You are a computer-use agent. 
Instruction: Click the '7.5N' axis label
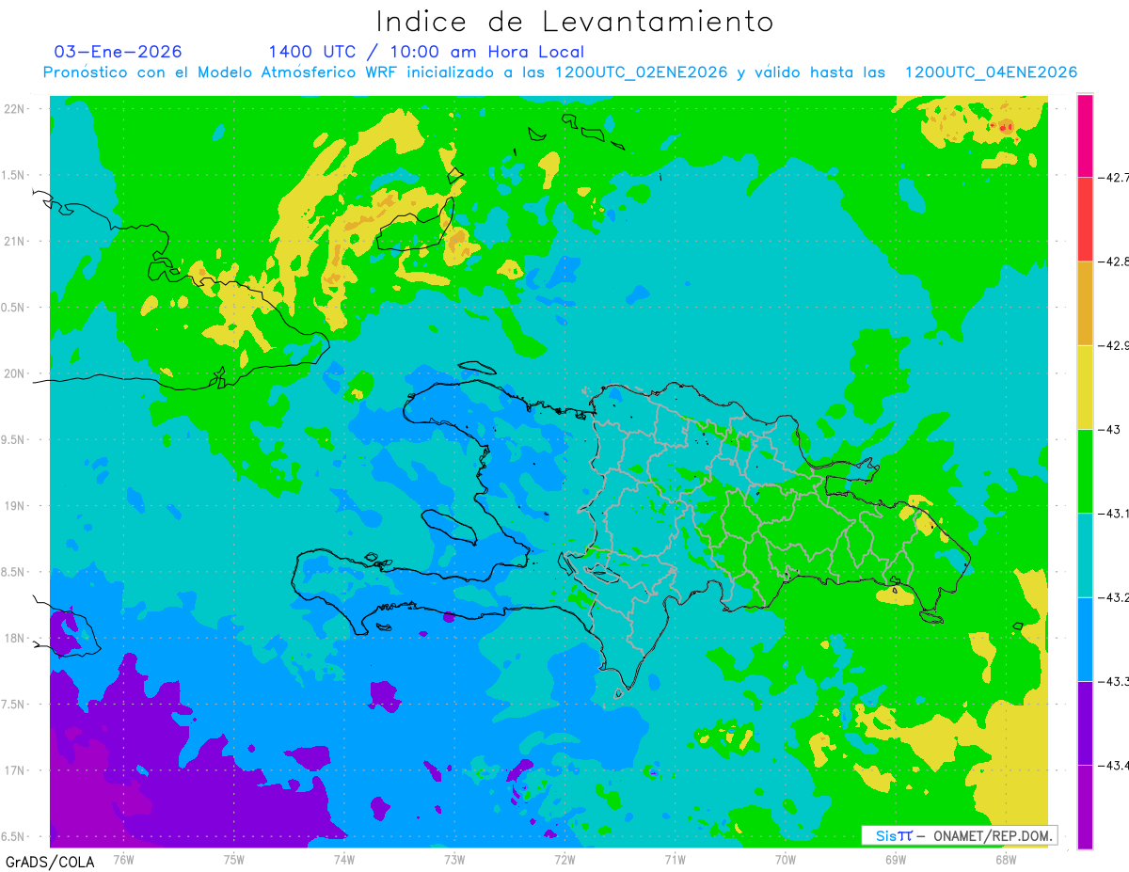pos(14,705)
